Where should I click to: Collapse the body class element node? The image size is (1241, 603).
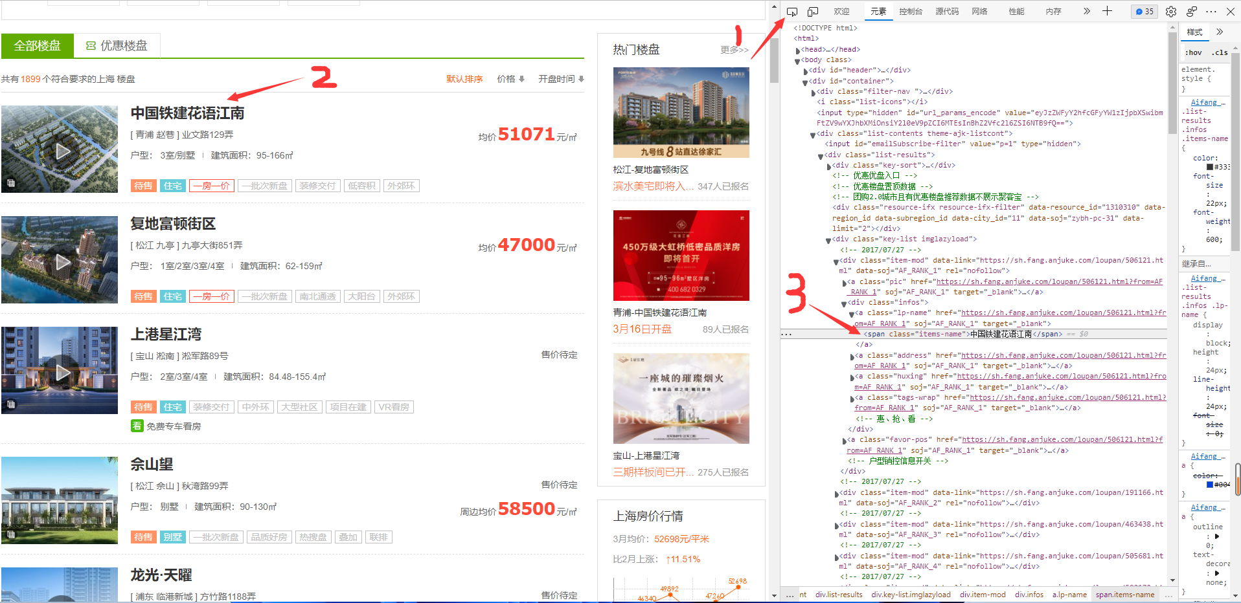click(798, 60)
